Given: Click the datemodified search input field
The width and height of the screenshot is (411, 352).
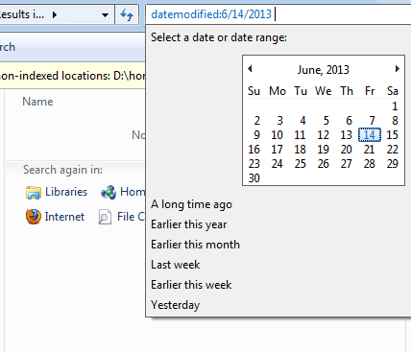Looking at the screenshot, I should [278, 14].
